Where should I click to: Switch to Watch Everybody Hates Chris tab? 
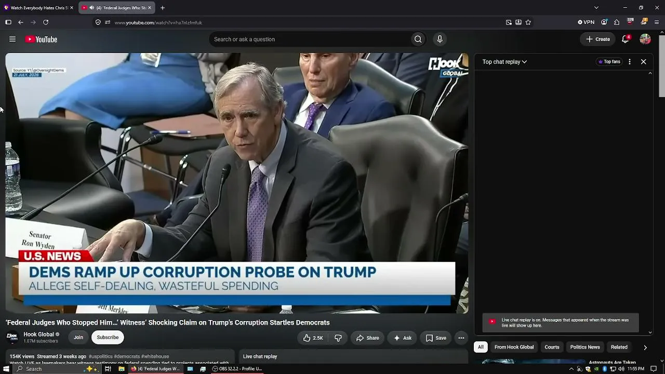pos(38,8)
